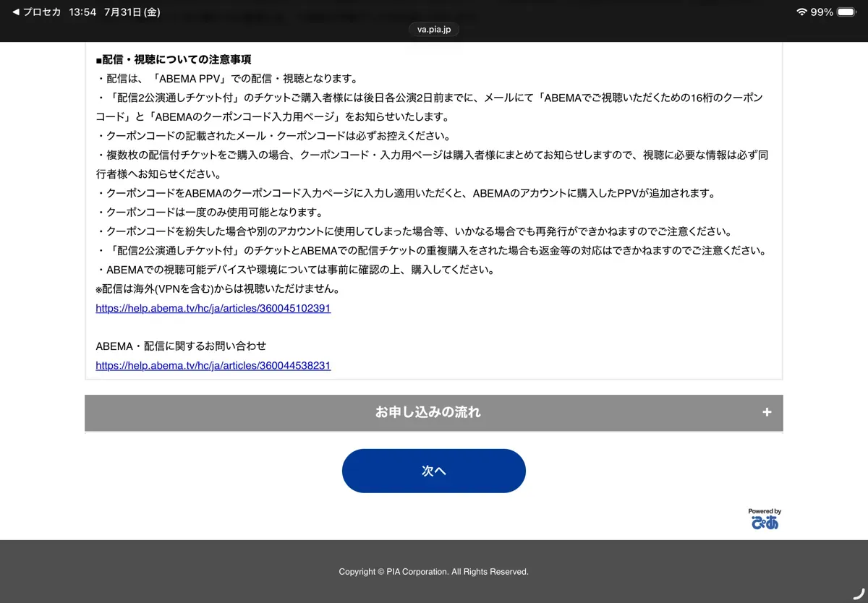Open the help link ending 360044538231

[213, 366]
